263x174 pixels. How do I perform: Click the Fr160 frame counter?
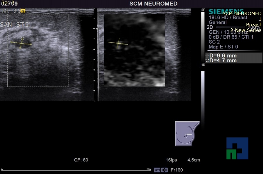(x=177, y=170)
